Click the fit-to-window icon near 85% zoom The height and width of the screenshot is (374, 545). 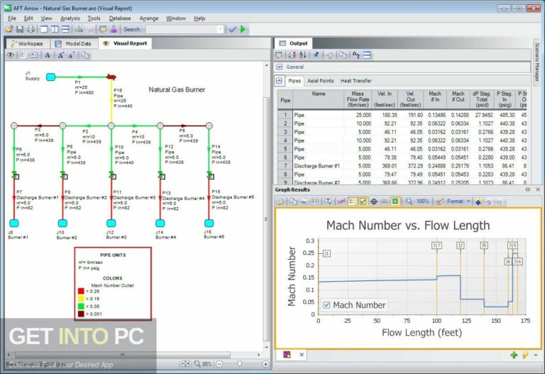(186, 364)
